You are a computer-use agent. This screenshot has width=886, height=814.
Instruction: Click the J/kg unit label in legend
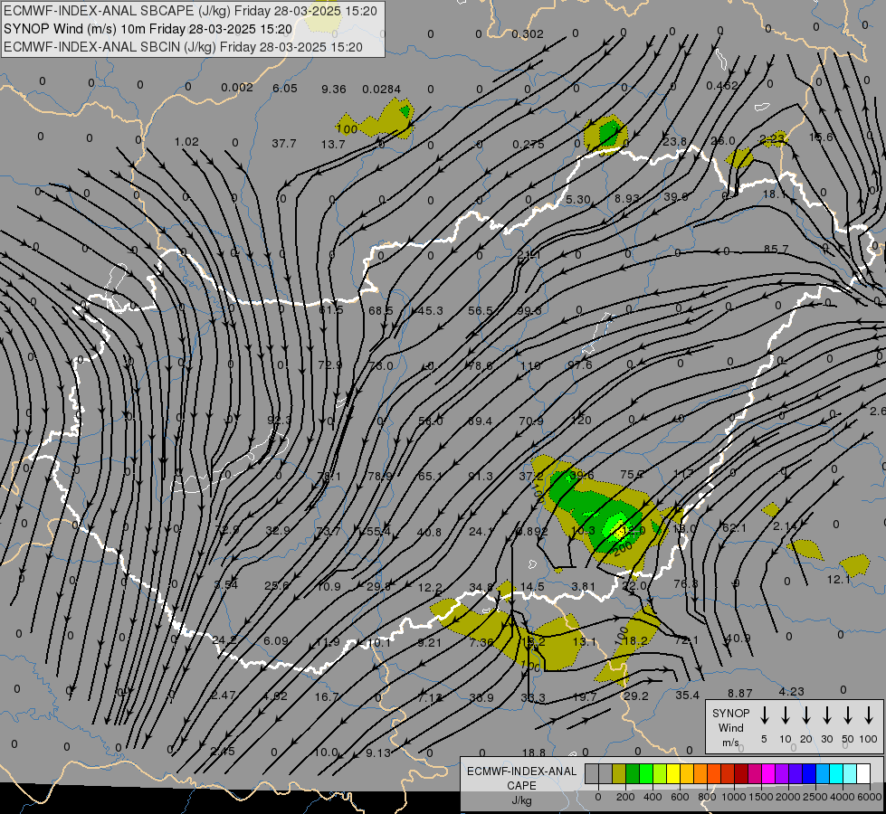[x=521, y=800]
